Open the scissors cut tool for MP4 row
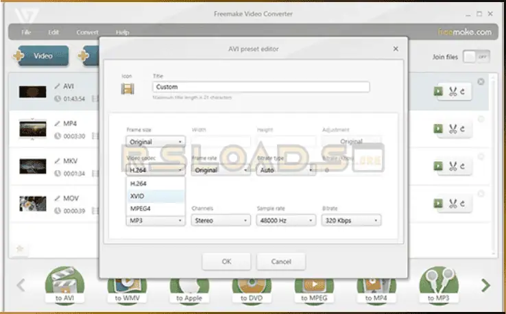This screenshot has width=506, height=314. click(453, 129)
